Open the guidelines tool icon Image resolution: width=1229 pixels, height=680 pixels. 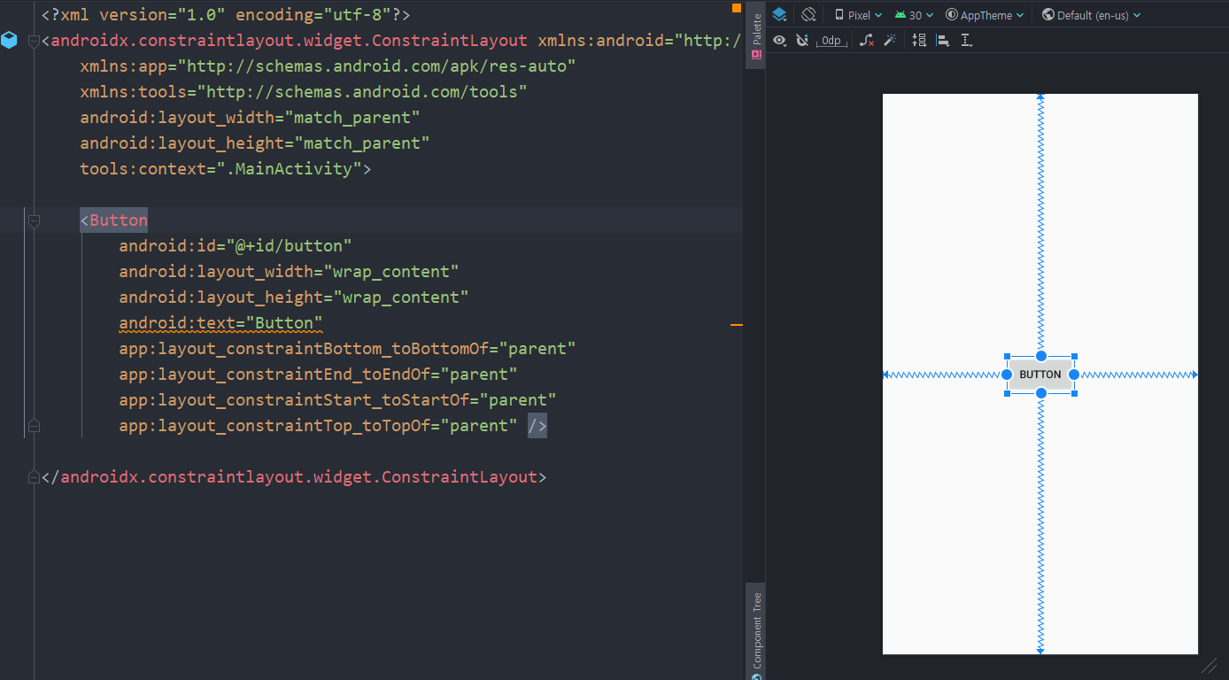pyautogui.click(x=966, y=40)
